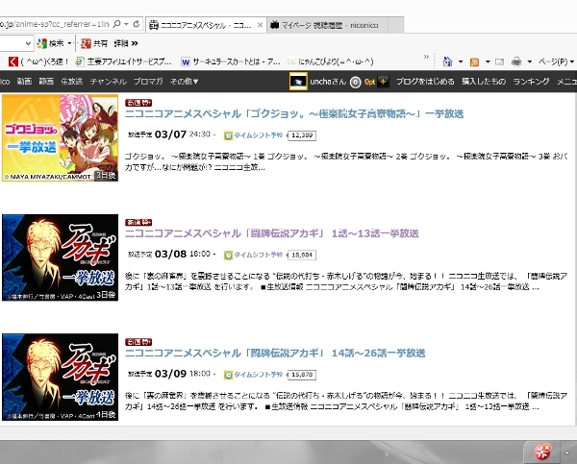
Task: Refresh the page with the reload icon
Action: click(x=137, y=24)
